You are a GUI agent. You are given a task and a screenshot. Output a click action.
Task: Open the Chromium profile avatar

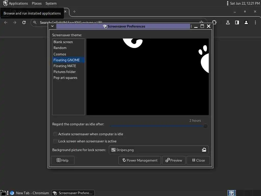[x=246, y=22]
